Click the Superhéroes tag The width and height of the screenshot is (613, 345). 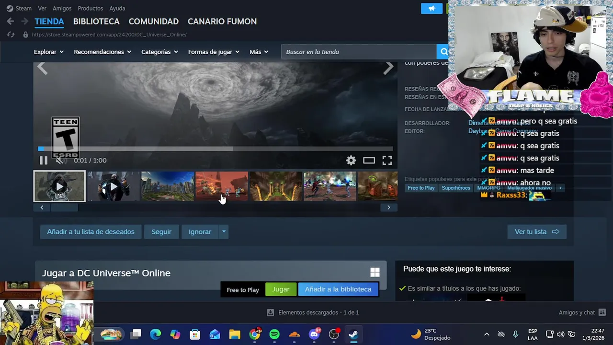(456, 188)
